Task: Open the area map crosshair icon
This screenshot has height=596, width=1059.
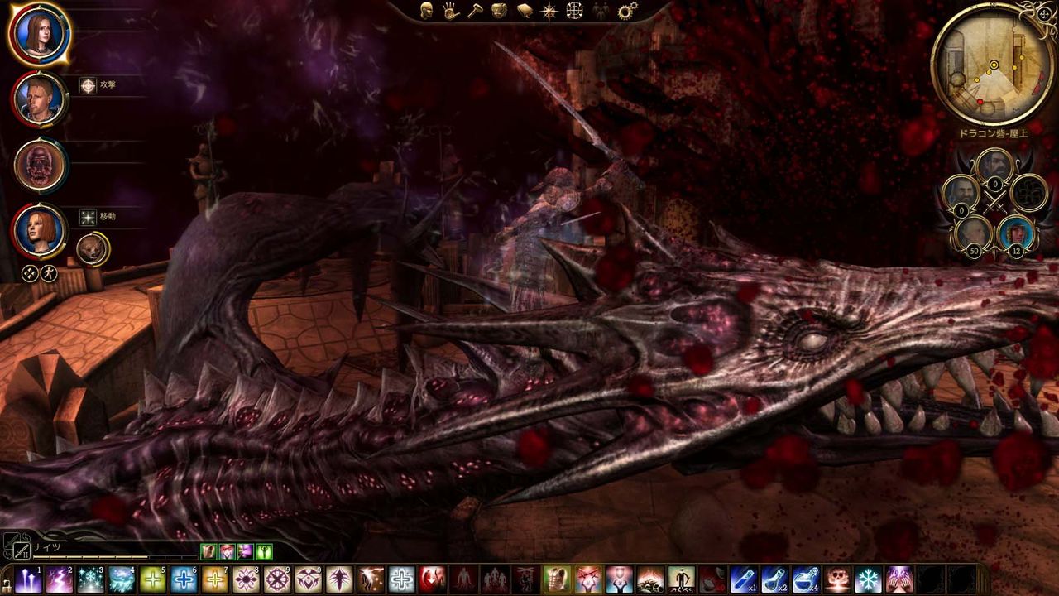Action: click(574, 10)
